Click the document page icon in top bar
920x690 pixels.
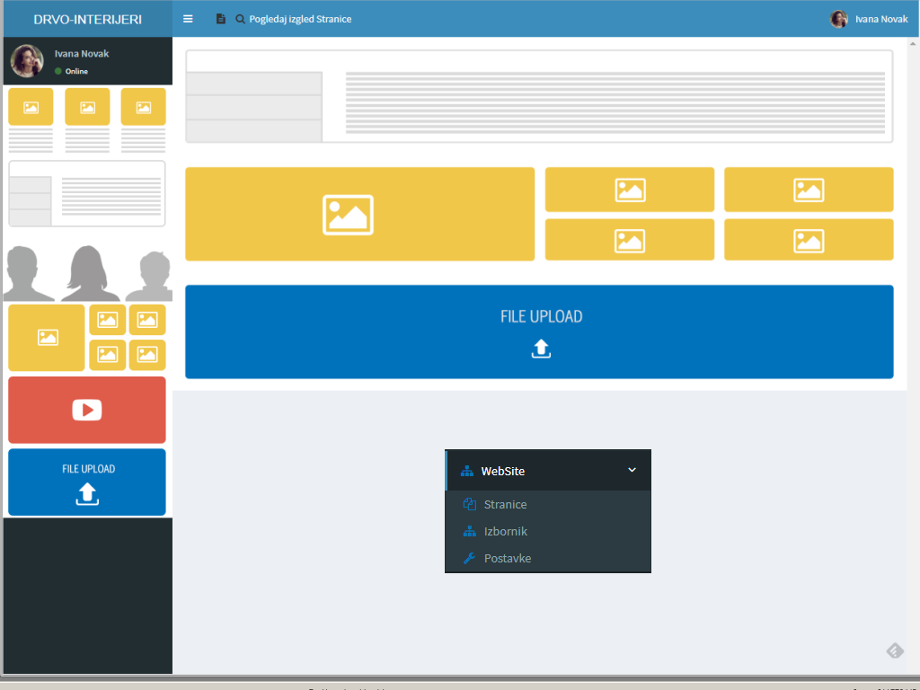coord(221,19)
